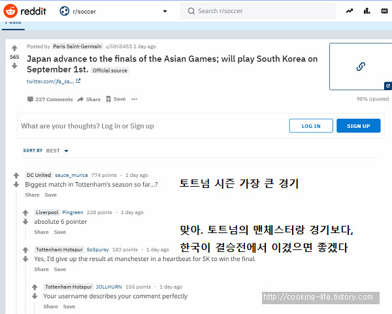Image resolution: width=392 pixels, height=314 pixels.
Task: Click the external link icon beside twitter URL
Action: pyautogui.click(x=78, y=81)
